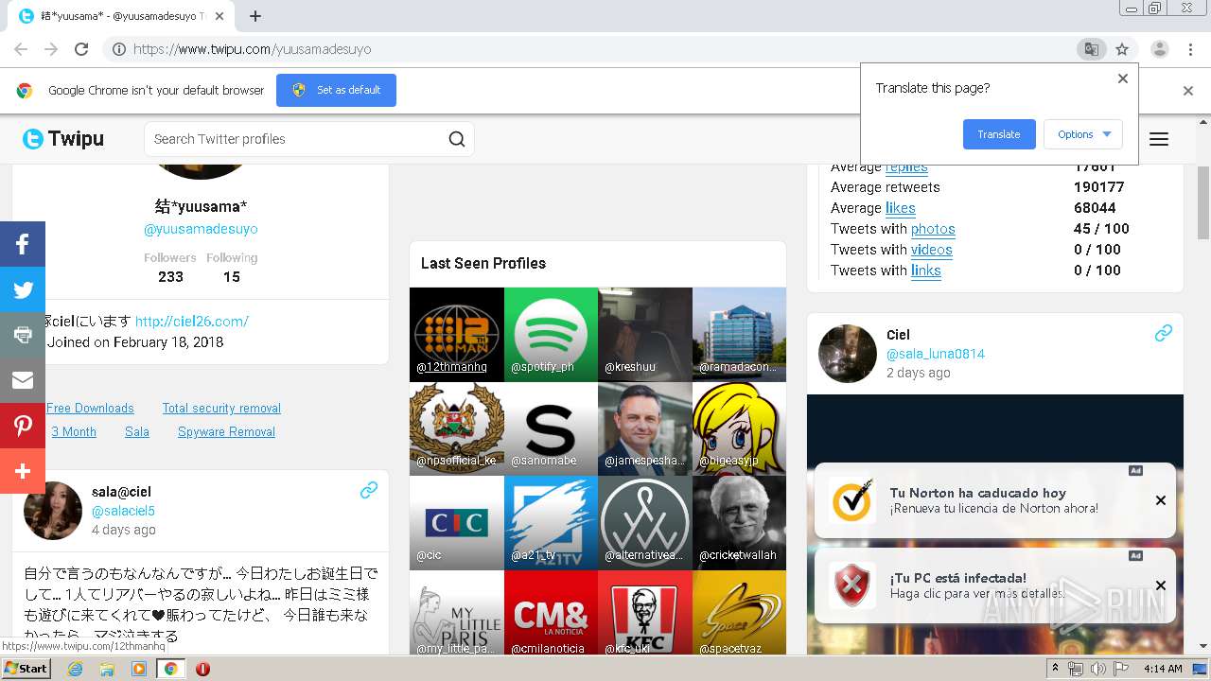
Task: Click the replies stats link
Action: tap(906, 166)
